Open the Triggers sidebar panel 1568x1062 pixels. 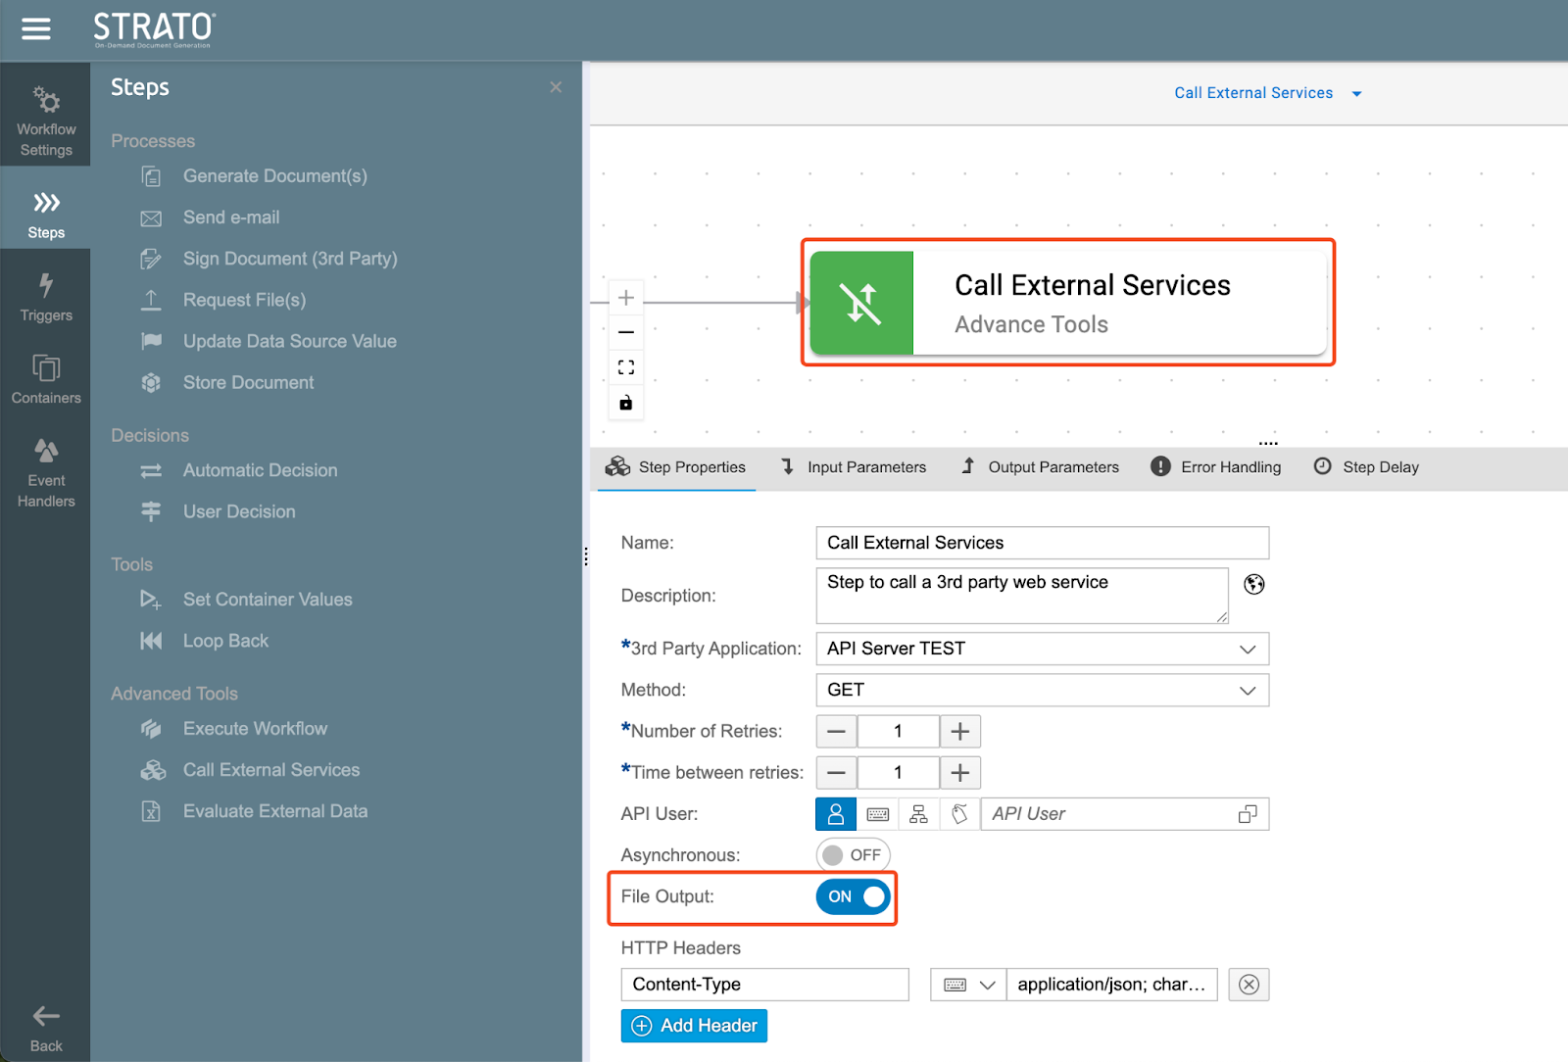(46, 298)
